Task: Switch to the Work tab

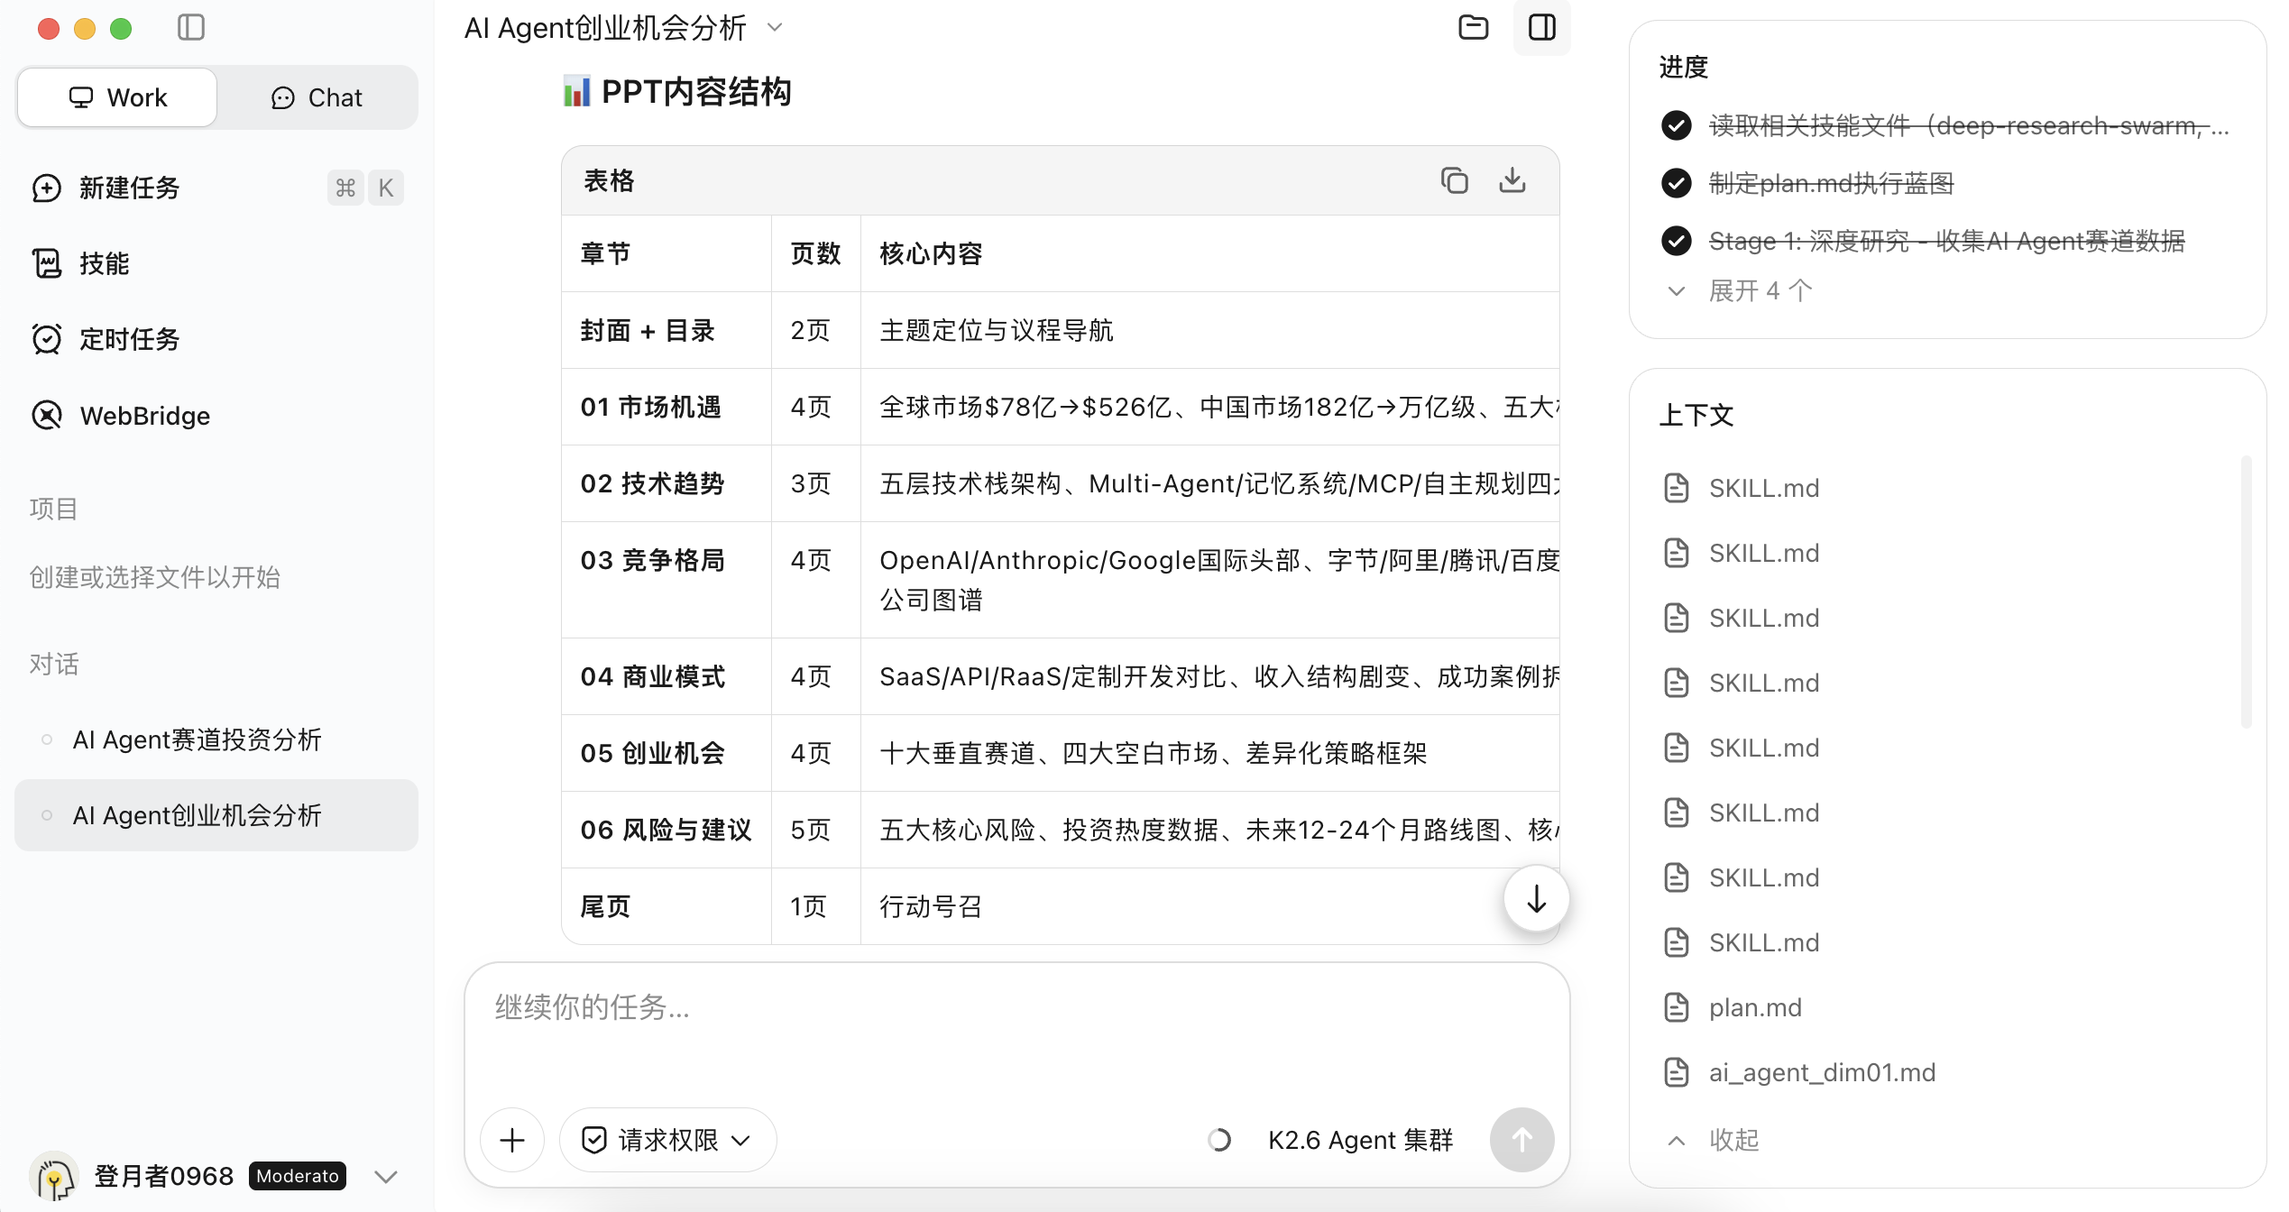Action: [x=117, y=97]
